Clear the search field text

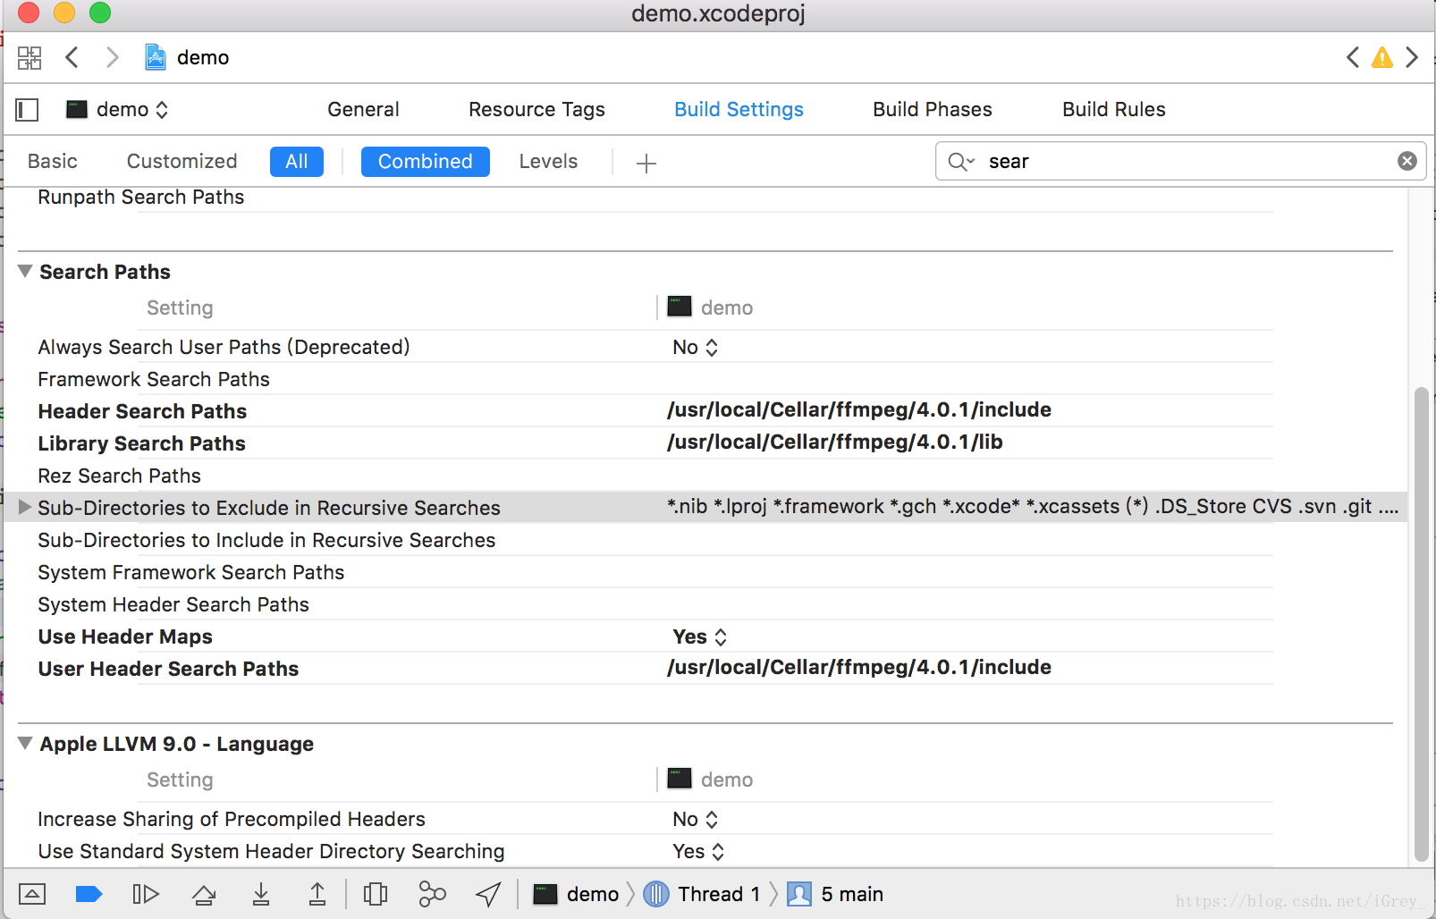[1407, 161]
